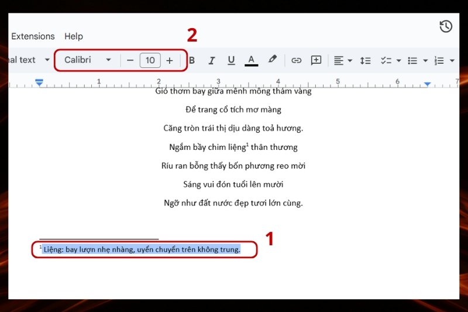
Task: Expand the checklist options arrow
Action: [x=398, y=61]
